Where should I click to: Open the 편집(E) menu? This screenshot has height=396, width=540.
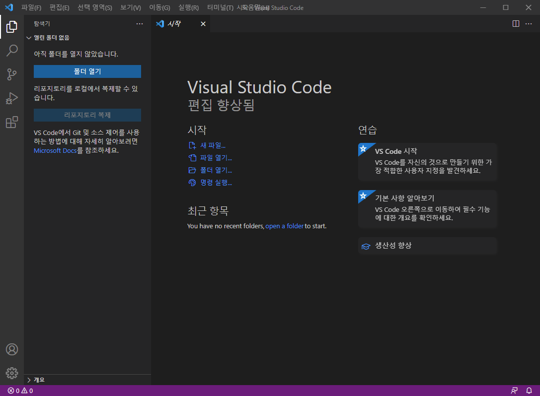[x=59, y=7]
